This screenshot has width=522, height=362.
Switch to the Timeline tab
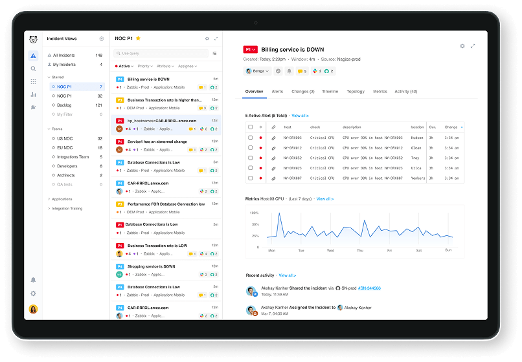coord(330,91)
